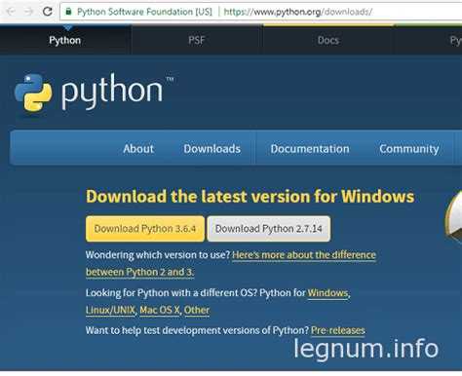Open the Community navigation menu
The image size is (462, 376).
coord(409,149)
